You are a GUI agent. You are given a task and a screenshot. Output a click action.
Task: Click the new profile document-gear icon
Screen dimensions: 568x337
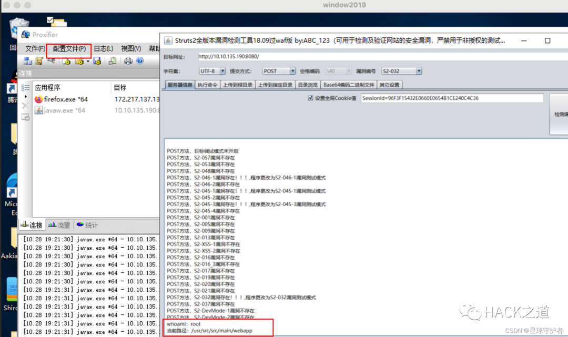(66, 61)
